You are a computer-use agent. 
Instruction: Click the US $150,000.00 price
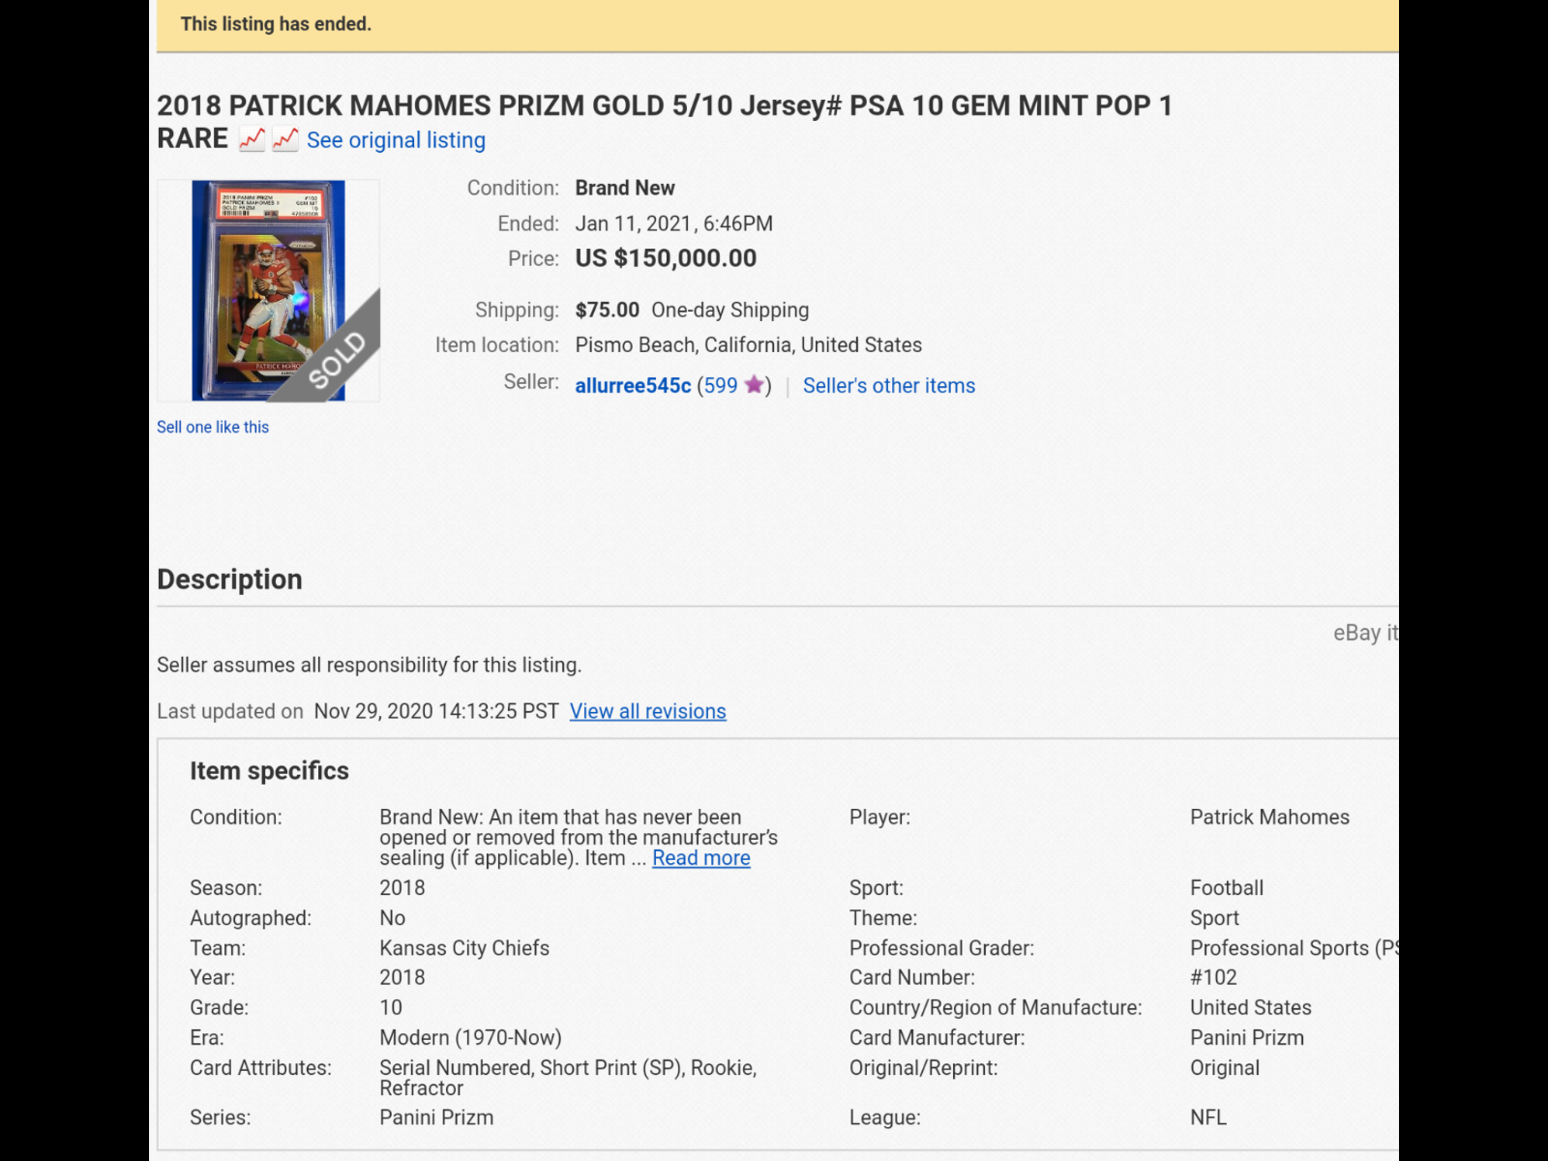pos(666,258)
